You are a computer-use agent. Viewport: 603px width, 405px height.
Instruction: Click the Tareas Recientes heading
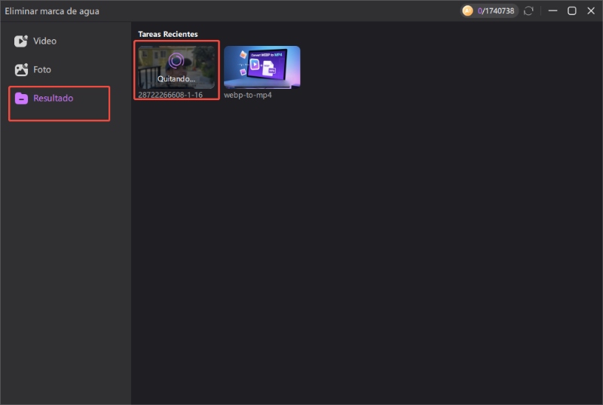[x=167, y=34]
